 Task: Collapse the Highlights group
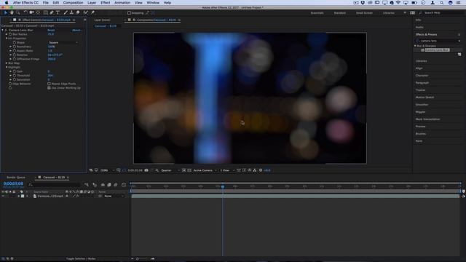pos(7,67)
